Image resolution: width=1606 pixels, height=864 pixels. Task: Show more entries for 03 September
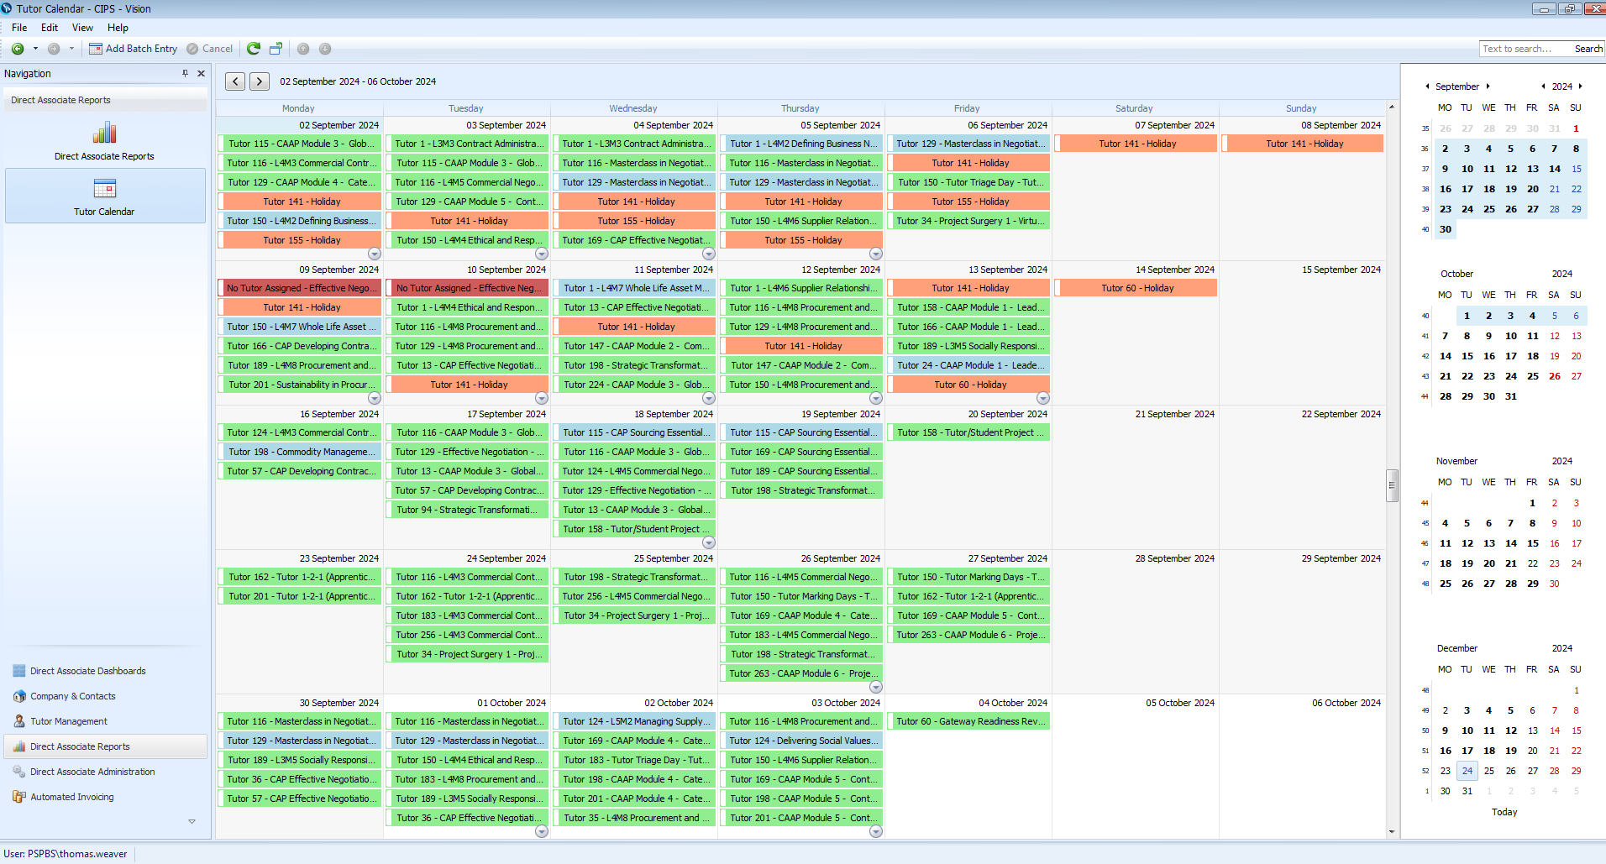click(542, 254)
